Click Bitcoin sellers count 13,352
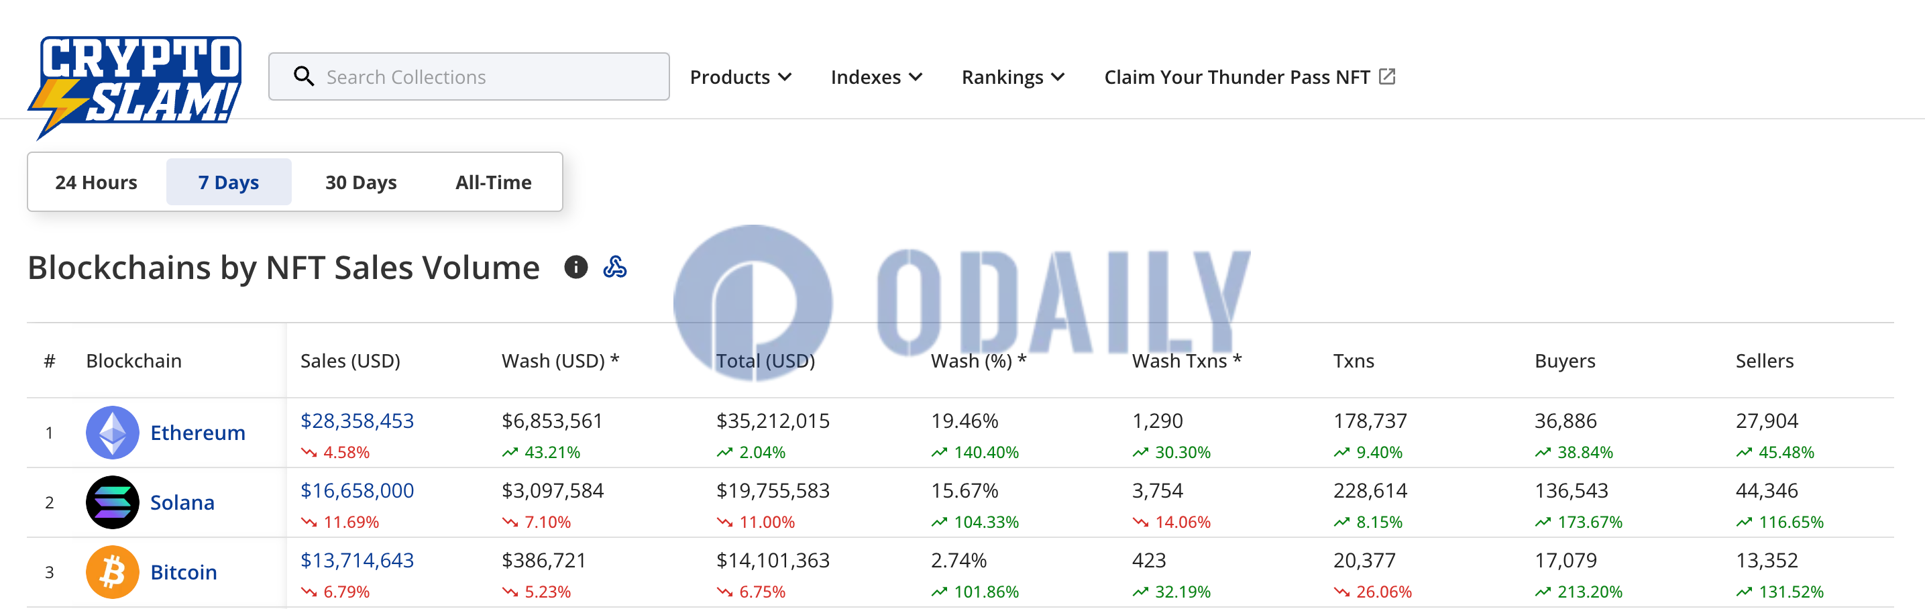The width and height of the screenshot is (1925, 609). coord(1767,559)
